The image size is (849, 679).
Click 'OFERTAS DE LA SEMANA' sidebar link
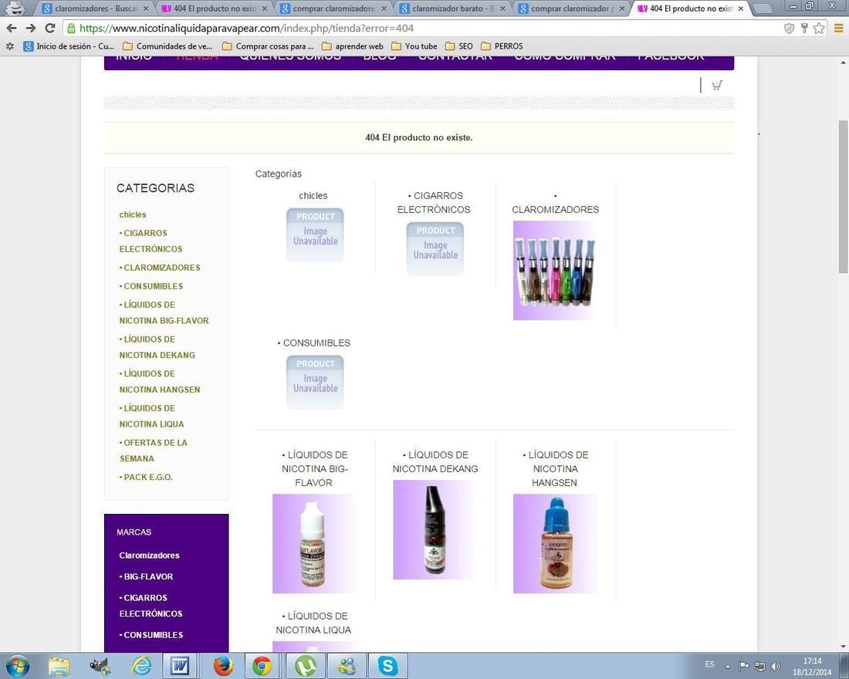click(x=154, y=451)
